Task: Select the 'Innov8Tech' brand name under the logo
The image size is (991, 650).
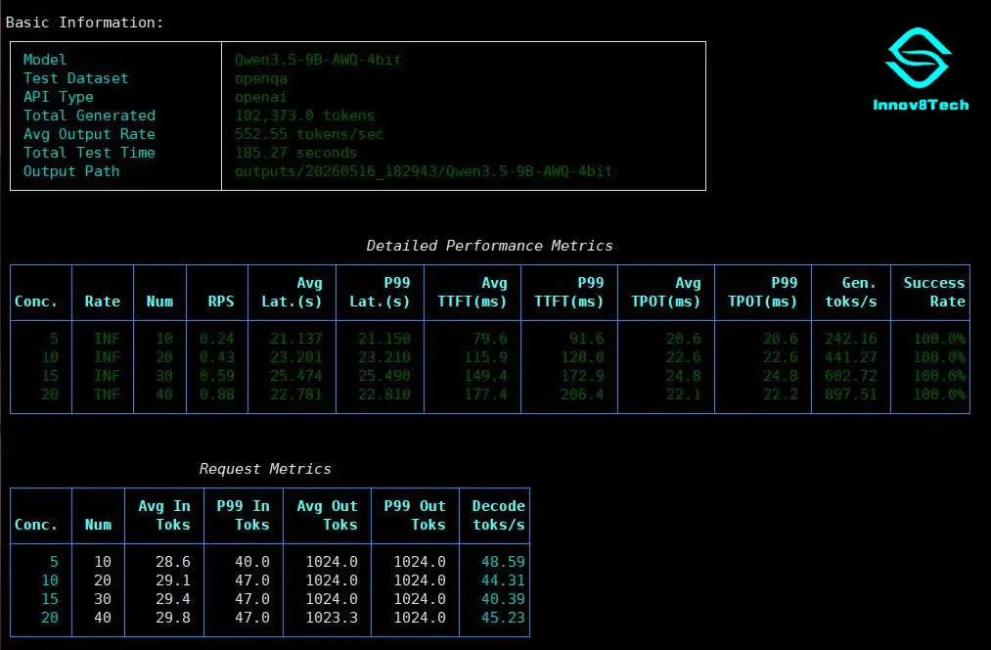Action: click(x=921, y=105)
